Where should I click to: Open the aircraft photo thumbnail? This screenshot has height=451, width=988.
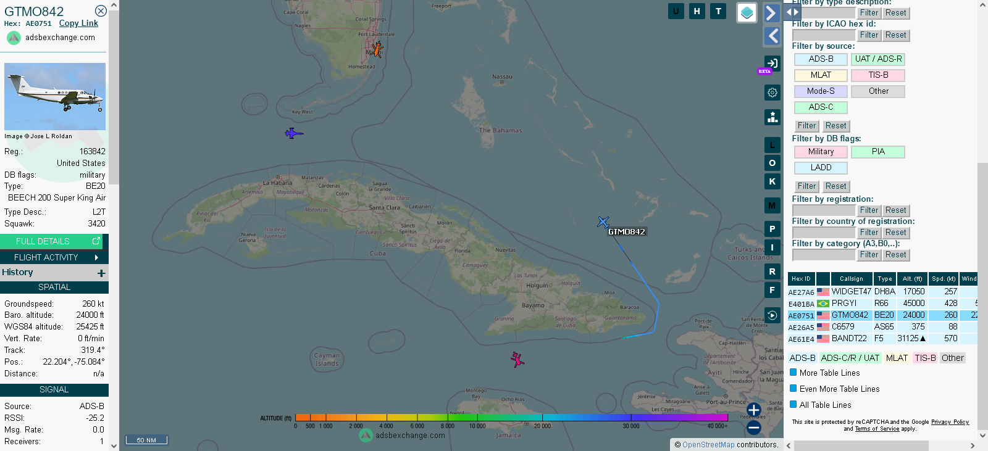(55, 96)
